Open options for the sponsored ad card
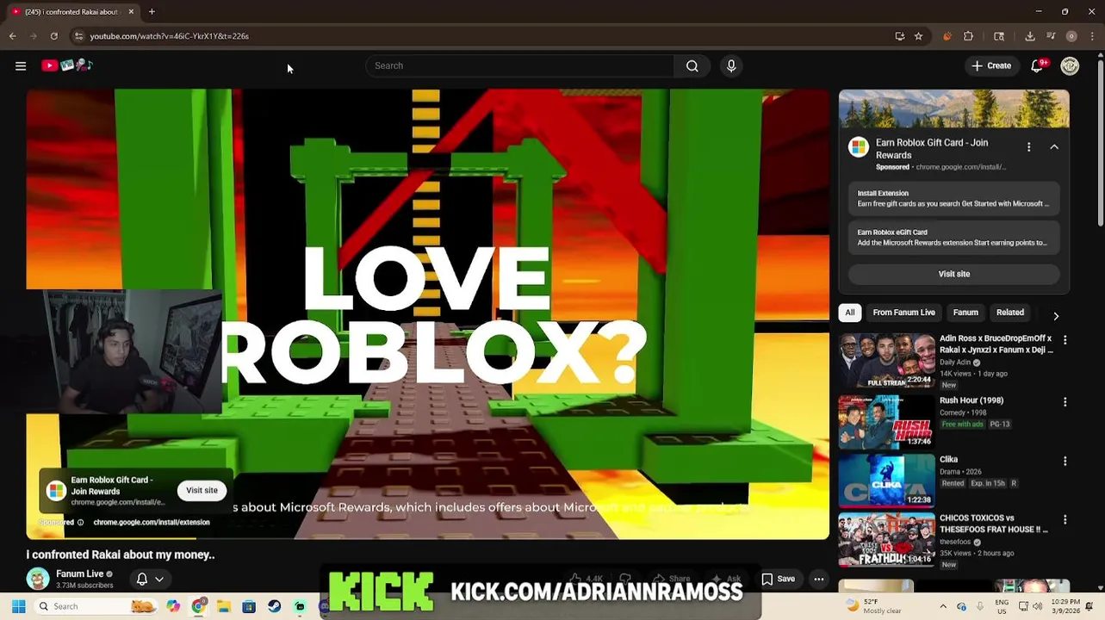 1028,147
